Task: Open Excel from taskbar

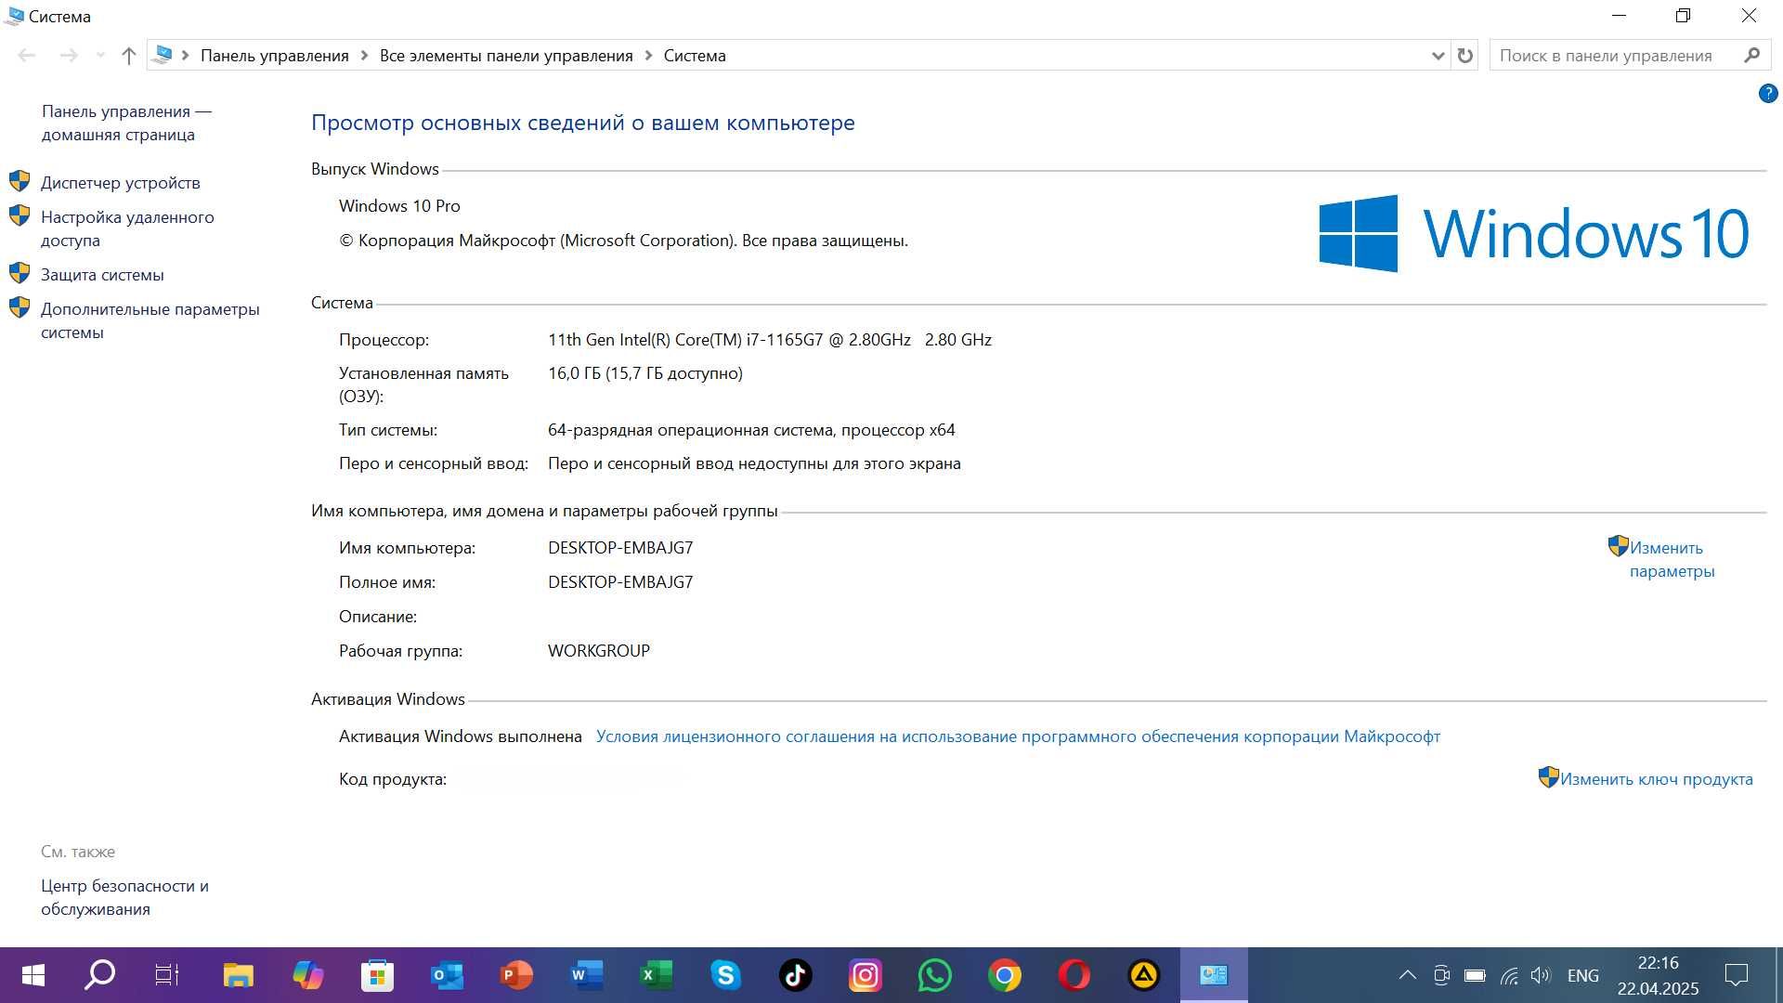Action: 656,975
